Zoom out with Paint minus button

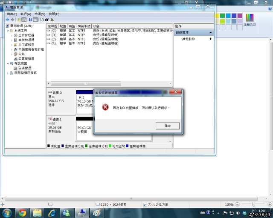[x=238, y=204]
